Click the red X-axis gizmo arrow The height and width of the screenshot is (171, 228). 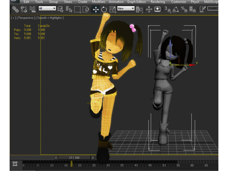(192, 65)
